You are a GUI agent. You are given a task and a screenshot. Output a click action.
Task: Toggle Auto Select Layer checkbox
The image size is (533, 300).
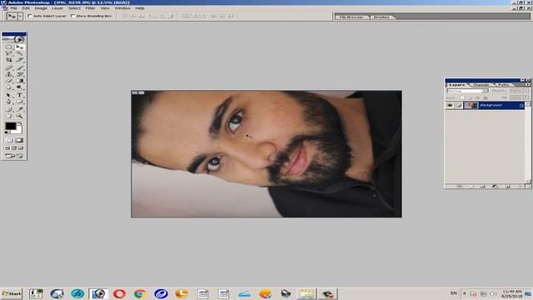point(30,16)
